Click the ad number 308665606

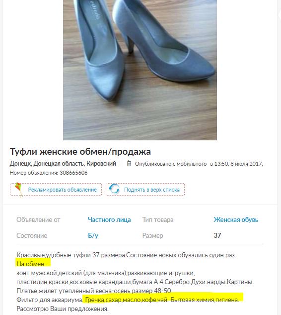point(73,173)
